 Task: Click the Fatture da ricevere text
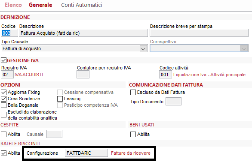pos(131,153)
